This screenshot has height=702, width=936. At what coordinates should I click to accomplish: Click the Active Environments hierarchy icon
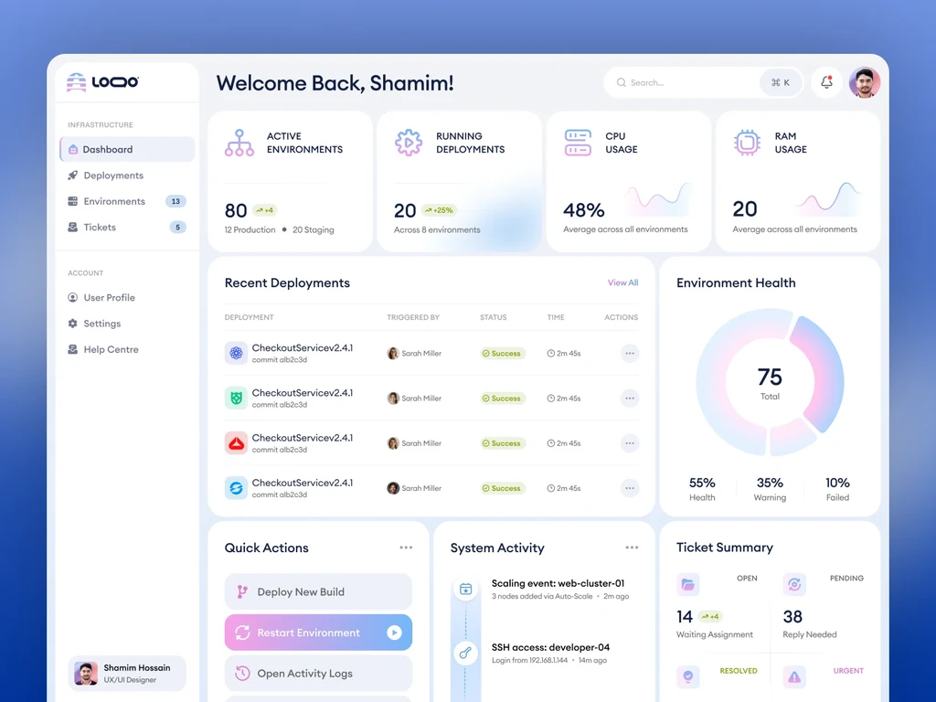239,143
